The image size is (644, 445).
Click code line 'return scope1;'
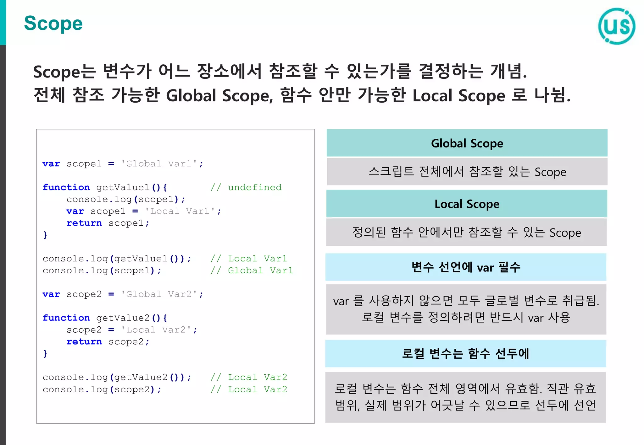[x=108, y=223]
